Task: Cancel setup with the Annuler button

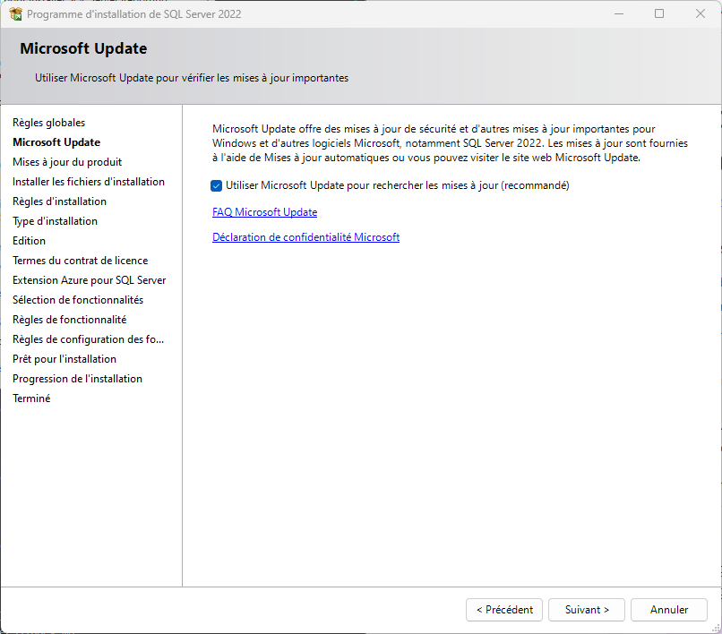Action: coord(669,610)
